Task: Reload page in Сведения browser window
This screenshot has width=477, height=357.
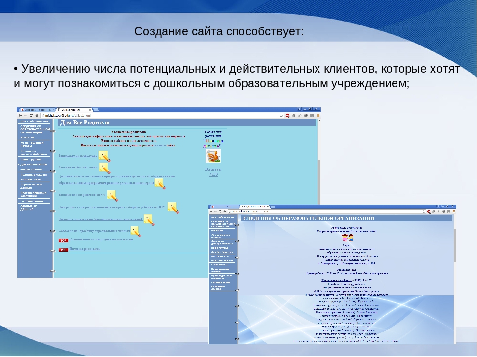Action: click(220, 211)
